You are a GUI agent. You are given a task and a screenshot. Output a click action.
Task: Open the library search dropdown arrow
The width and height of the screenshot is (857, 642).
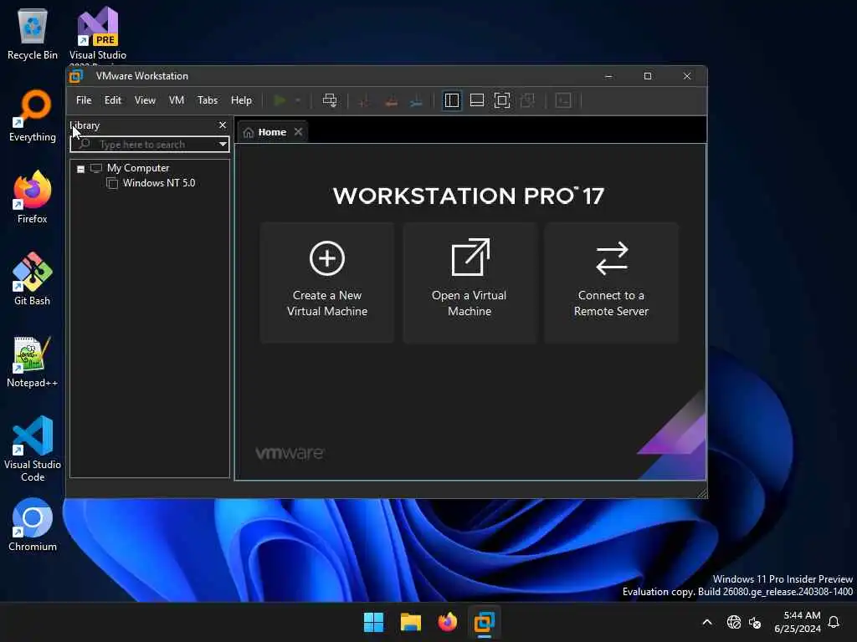223,145
